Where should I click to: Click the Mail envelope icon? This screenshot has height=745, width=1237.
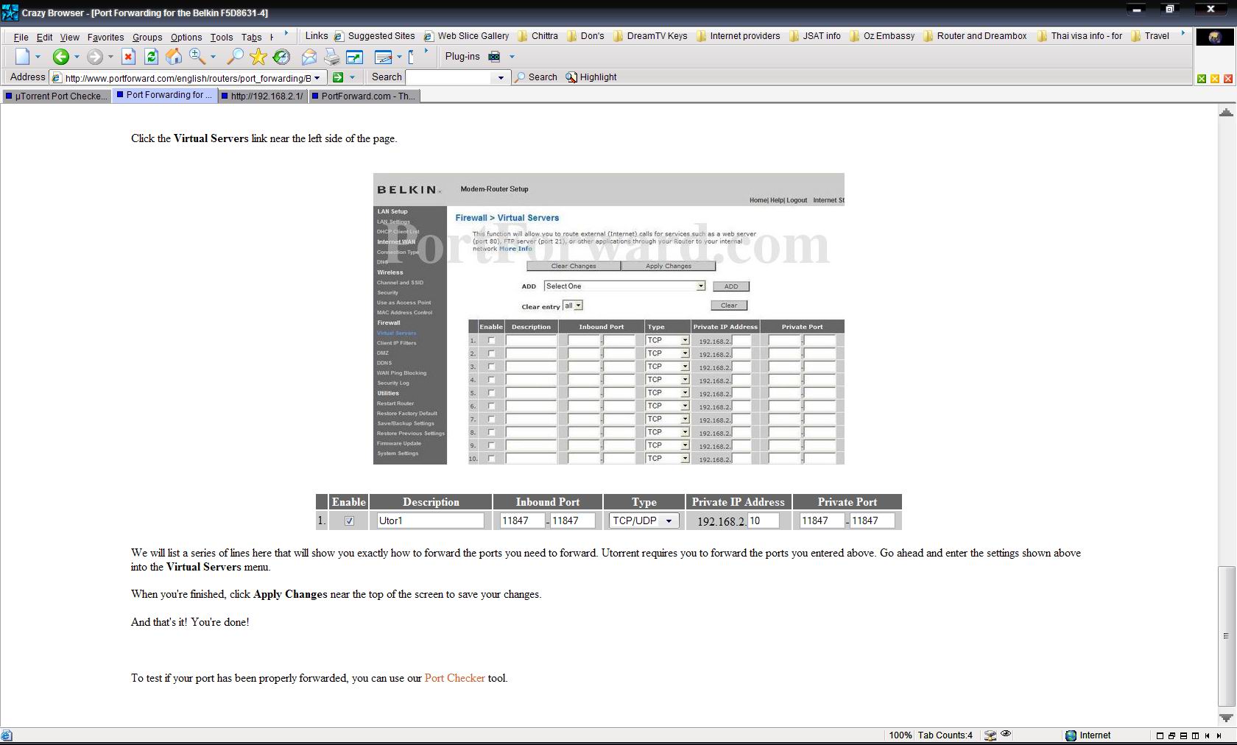click(x=309, y=57)
